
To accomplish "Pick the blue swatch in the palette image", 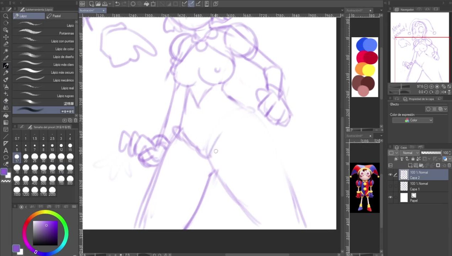I will (x=367, y=45).
